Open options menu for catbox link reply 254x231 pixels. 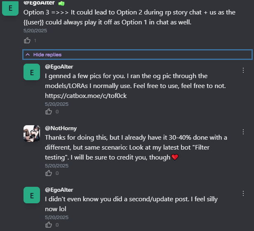click(x=243, y=70)
